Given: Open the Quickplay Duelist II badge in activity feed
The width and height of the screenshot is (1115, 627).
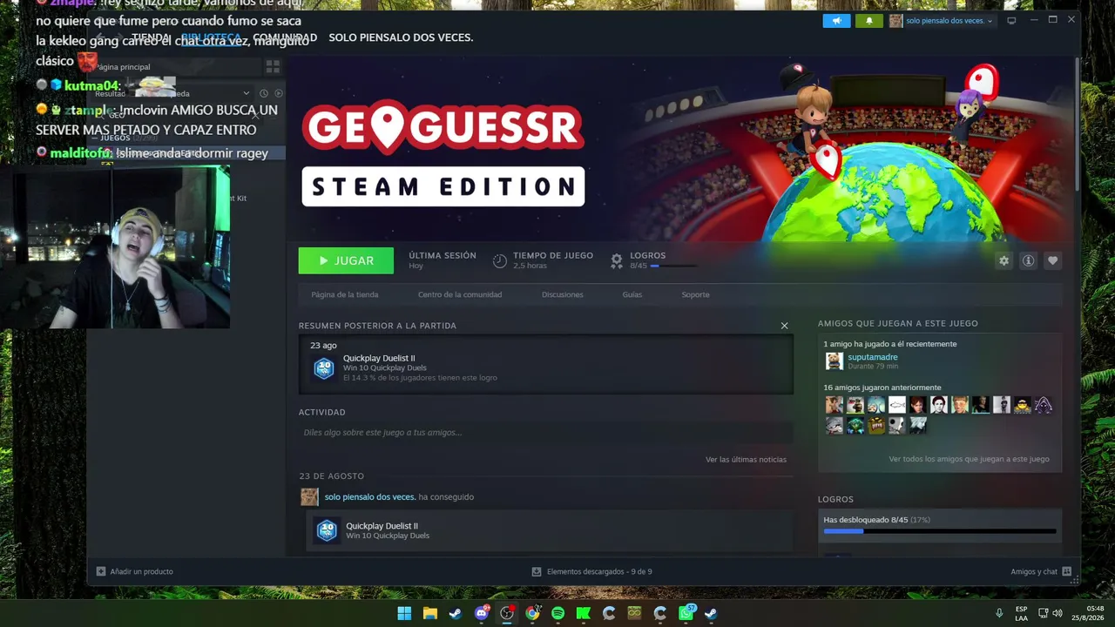Looking at the screenshot, I should click(x=327, y=530).
